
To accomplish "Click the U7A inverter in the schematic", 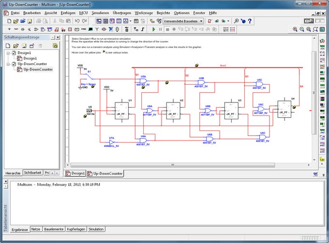I will (112, 142).
